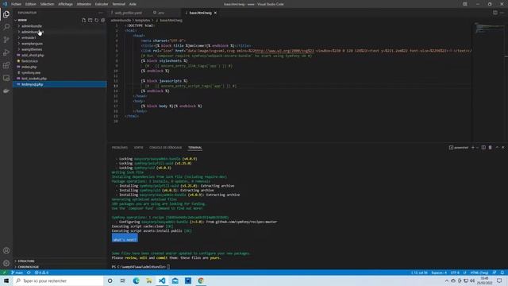The image size is (508, 286).
Task: Open the Sélection menu
Action: [48, 4]
